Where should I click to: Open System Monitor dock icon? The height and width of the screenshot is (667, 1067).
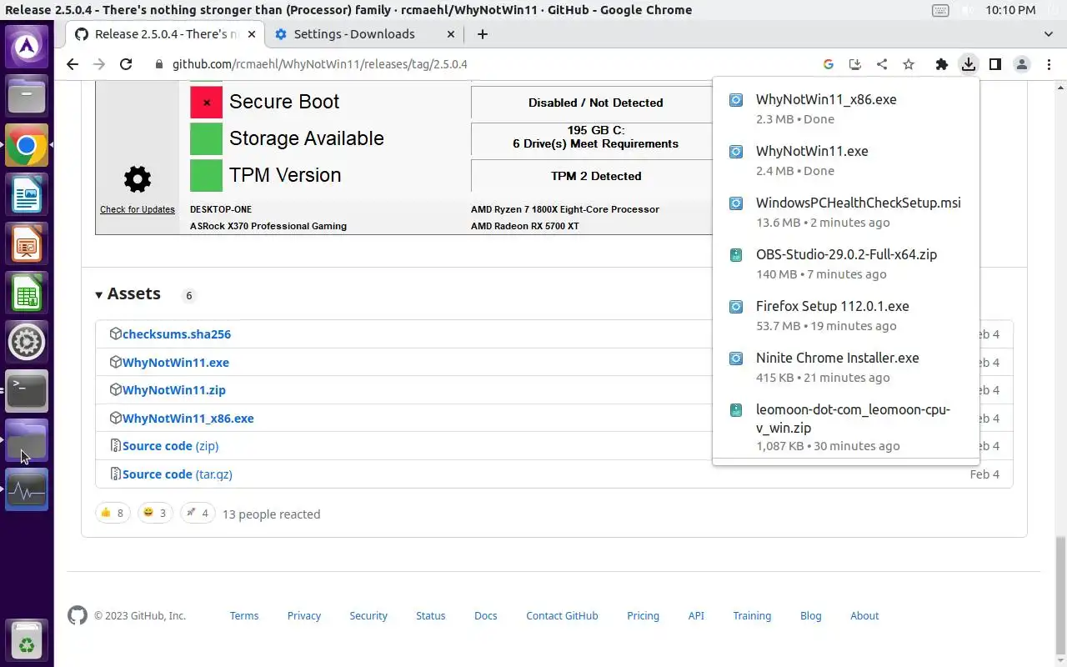[x=27, y=490]
